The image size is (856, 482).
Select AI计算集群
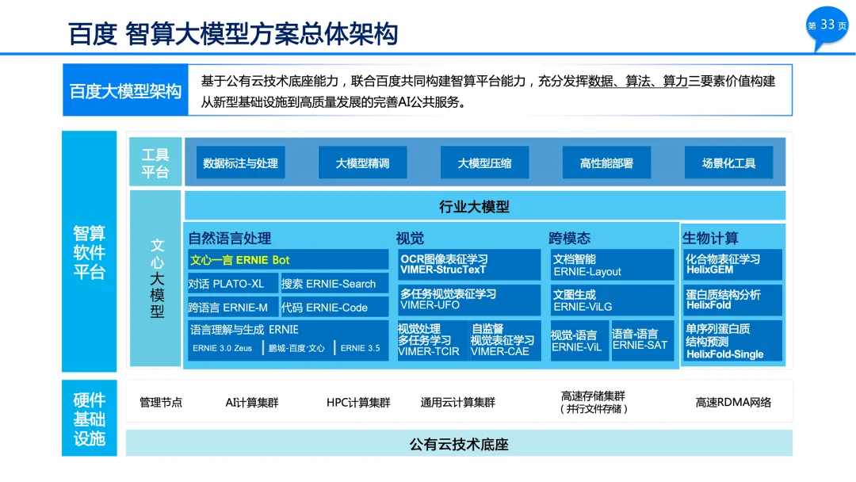point(252,402)
